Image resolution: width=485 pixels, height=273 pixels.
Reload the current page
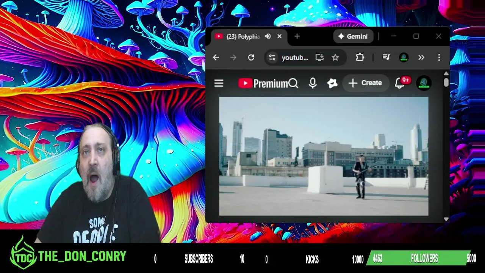point(251,57)
